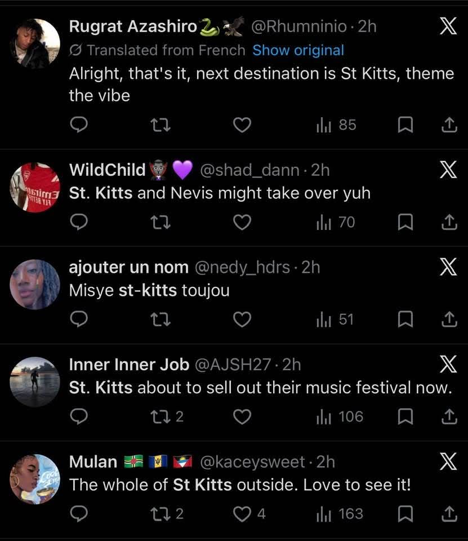Open the Inner Inner Job display name
The width and height of the screenshot is (468, 541).
(x=129, y=365)
